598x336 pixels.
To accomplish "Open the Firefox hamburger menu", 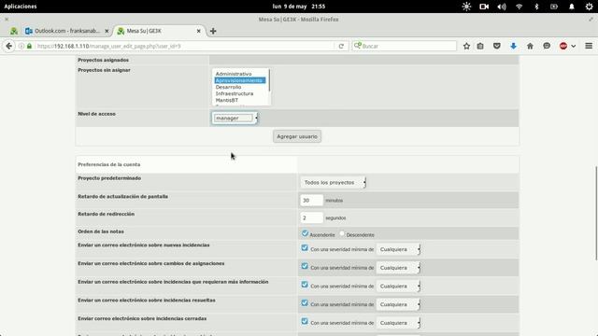I will coord(589,46).
